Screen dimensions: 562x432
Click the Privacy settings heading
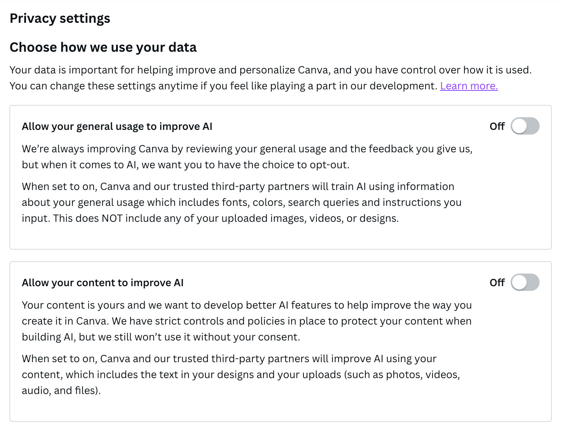click(60, 18)
